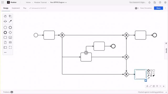Select the highlighted bottom-right task
Viewport: 168px width, 94px height.
coord(140,74)
